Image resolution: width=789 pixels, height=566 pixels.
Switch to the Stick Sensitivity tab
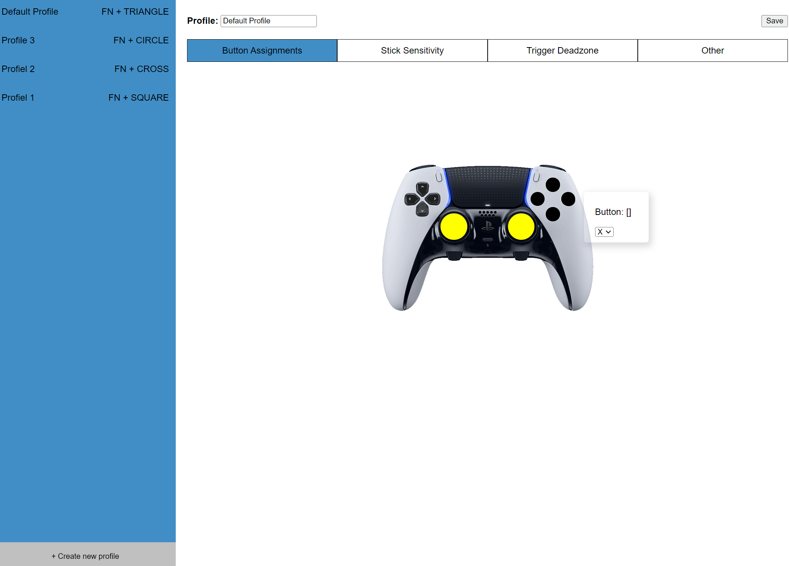click(x=412, y=51)
